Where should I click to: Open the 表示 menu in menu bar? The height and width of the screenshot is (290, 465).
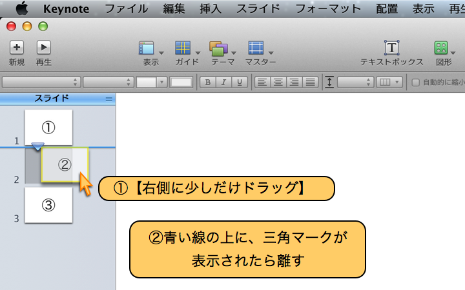coord(424,8)
